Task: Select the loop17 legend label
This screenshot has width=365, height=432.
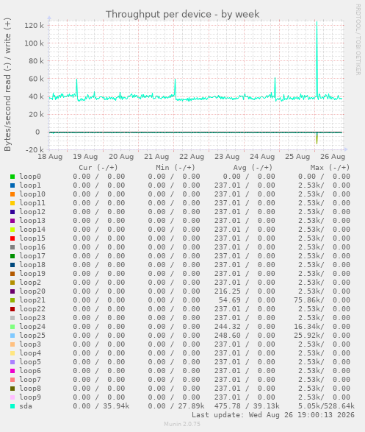Action: pyautogui.click(x=32, y=256)
